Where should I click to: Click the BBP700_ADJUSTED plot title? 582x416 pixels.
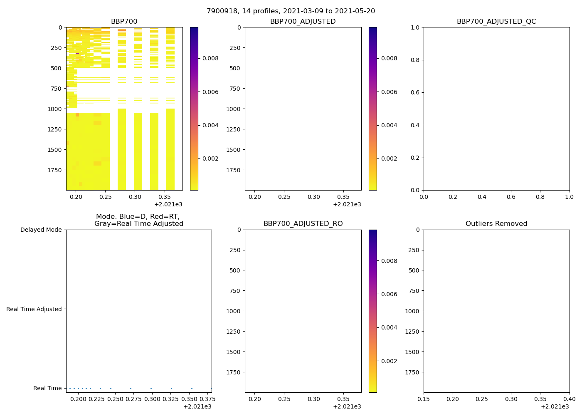(x=303, y=22)
